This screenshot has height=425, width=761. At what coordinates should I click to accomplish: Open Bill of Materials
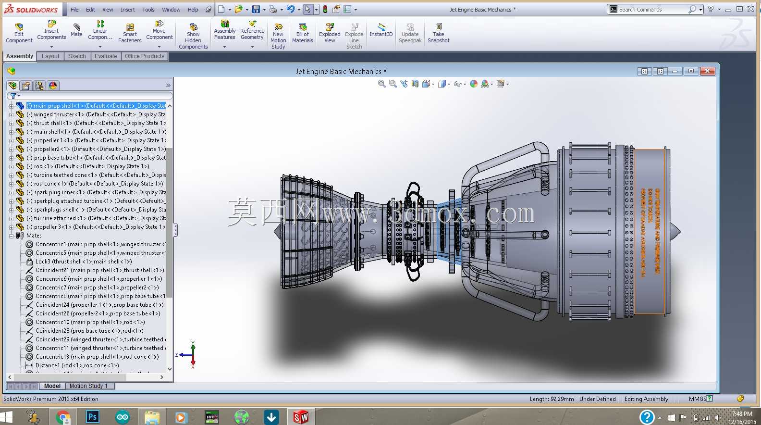click(x=303, y=33)
